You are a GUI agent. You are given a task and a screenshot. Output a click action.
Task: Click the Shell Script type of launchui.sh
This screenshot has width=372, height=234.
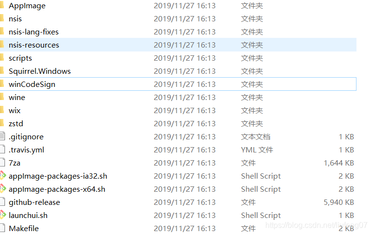tap(261, 215)
